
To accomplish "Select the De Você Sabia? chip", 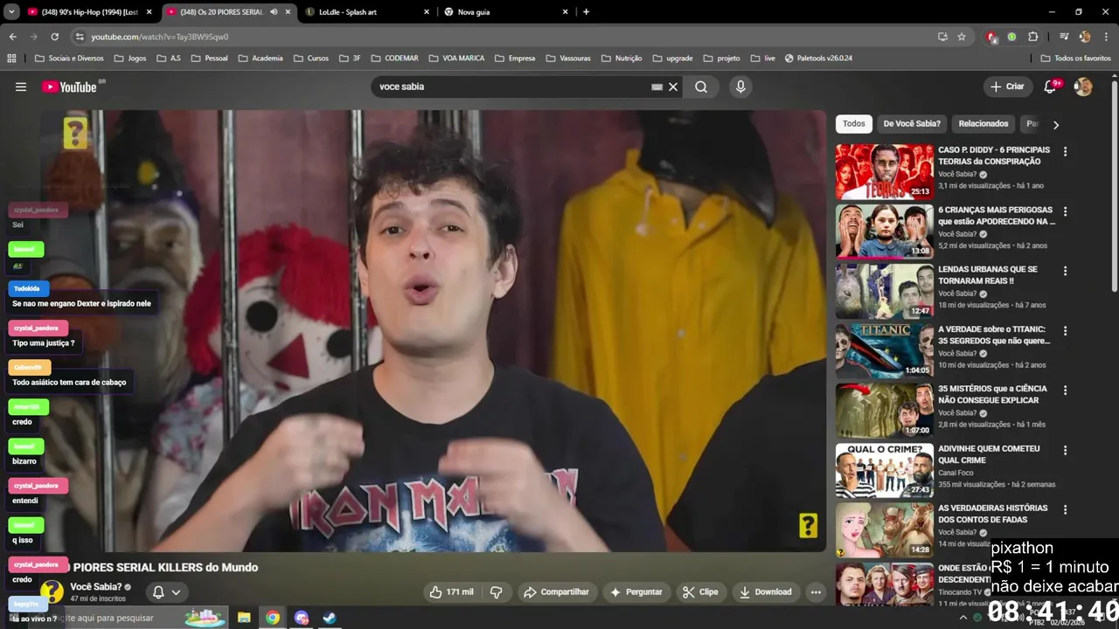I will coord(912,124).
